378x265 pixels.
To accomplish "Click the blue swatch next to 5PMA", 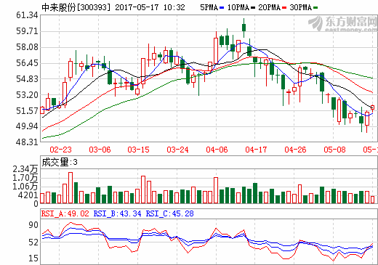I will coord(222,8).
